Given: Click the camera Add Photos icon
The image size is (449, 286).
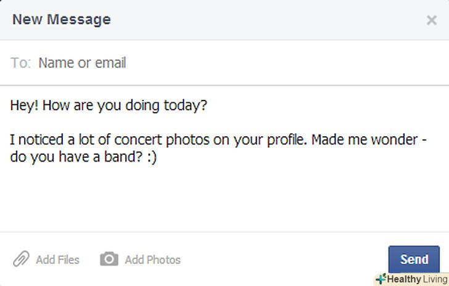Looking at the screenshot, I should [x=109, y=259].
